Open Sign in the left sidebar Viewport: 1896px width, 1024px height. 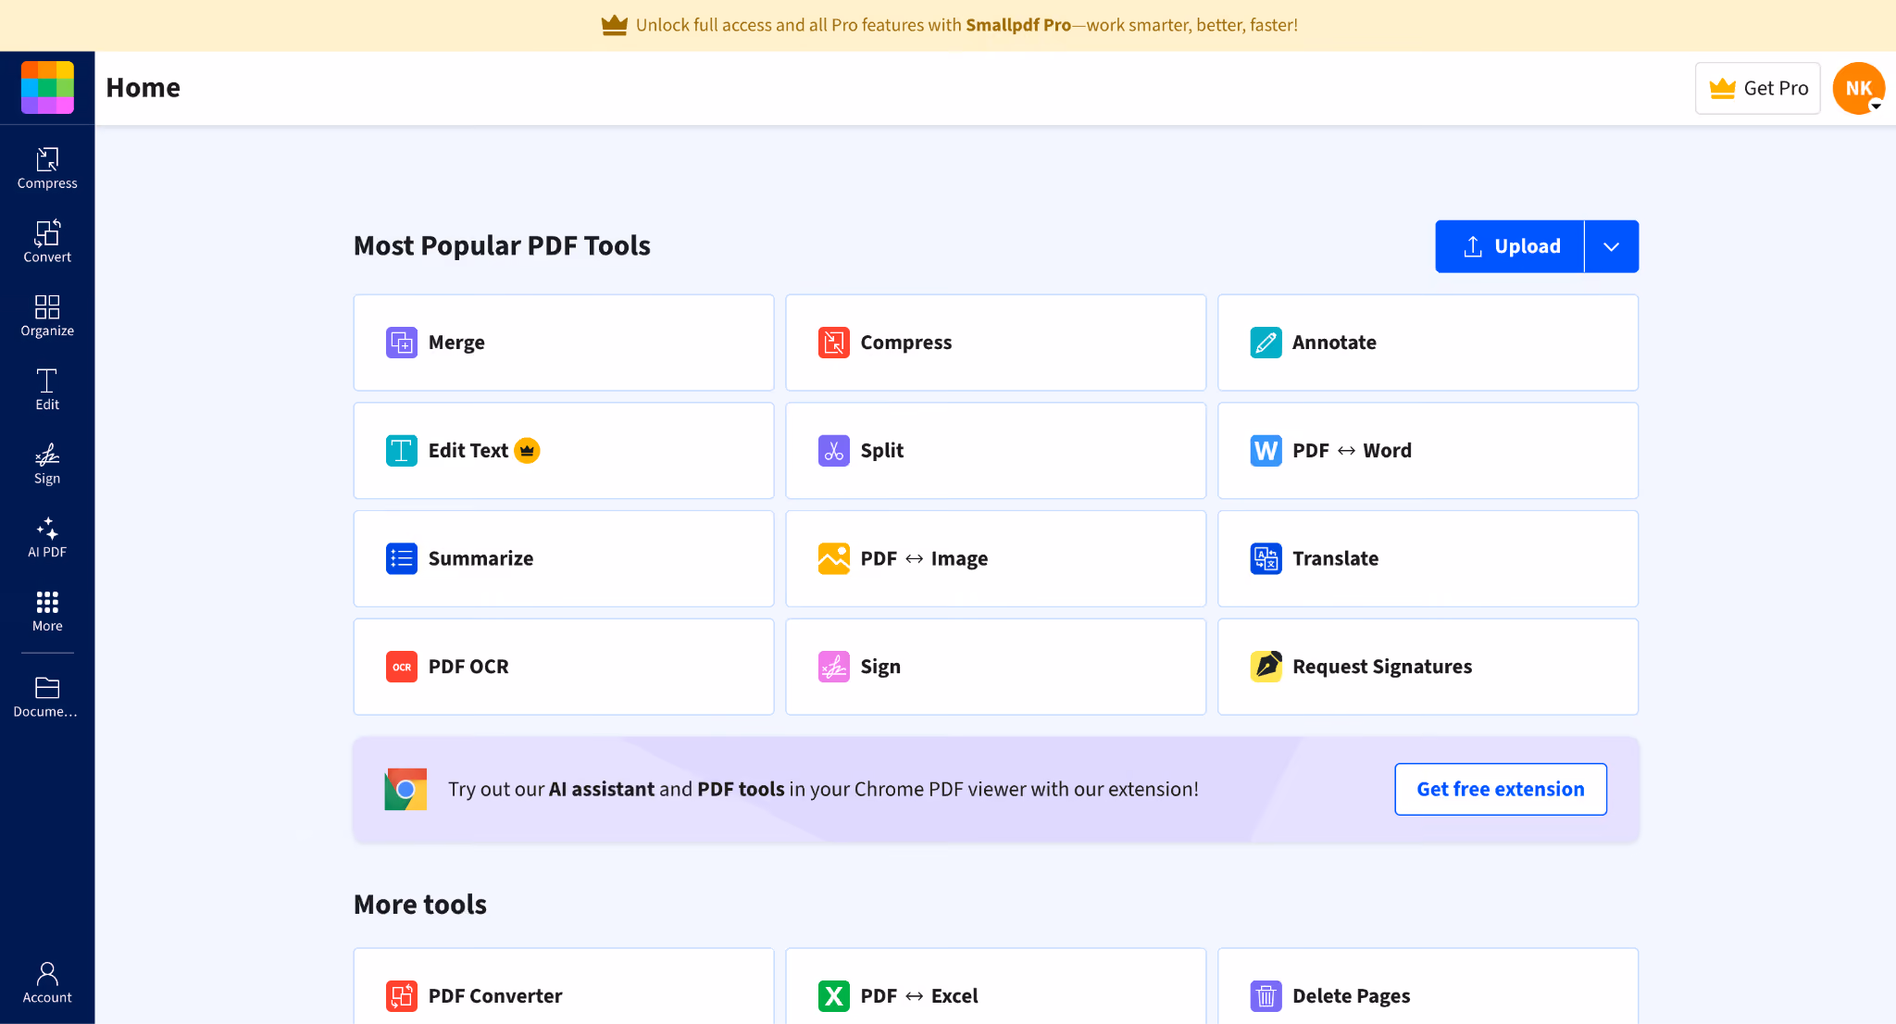pos(47,464)
